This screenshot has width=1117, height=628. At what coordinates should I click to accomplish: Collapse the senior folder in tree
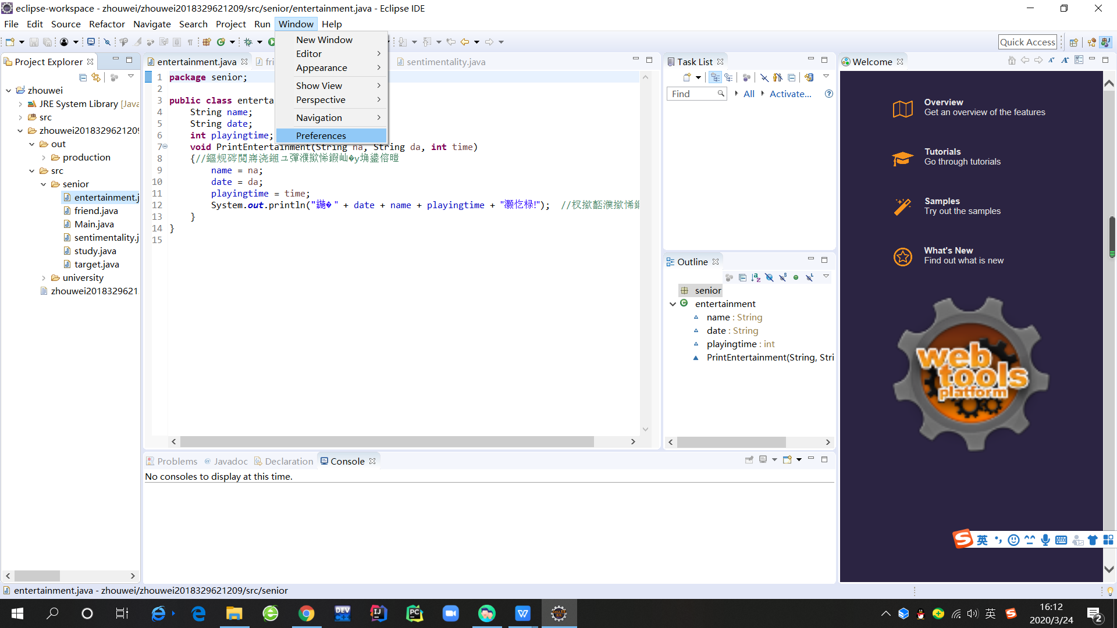[44, 184]
